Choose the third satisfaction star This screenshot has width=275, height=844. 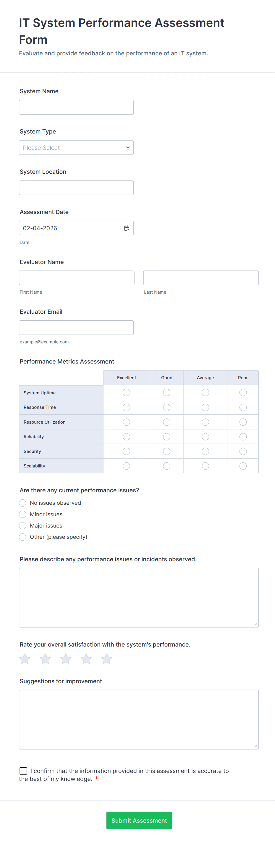pos(66,659)
